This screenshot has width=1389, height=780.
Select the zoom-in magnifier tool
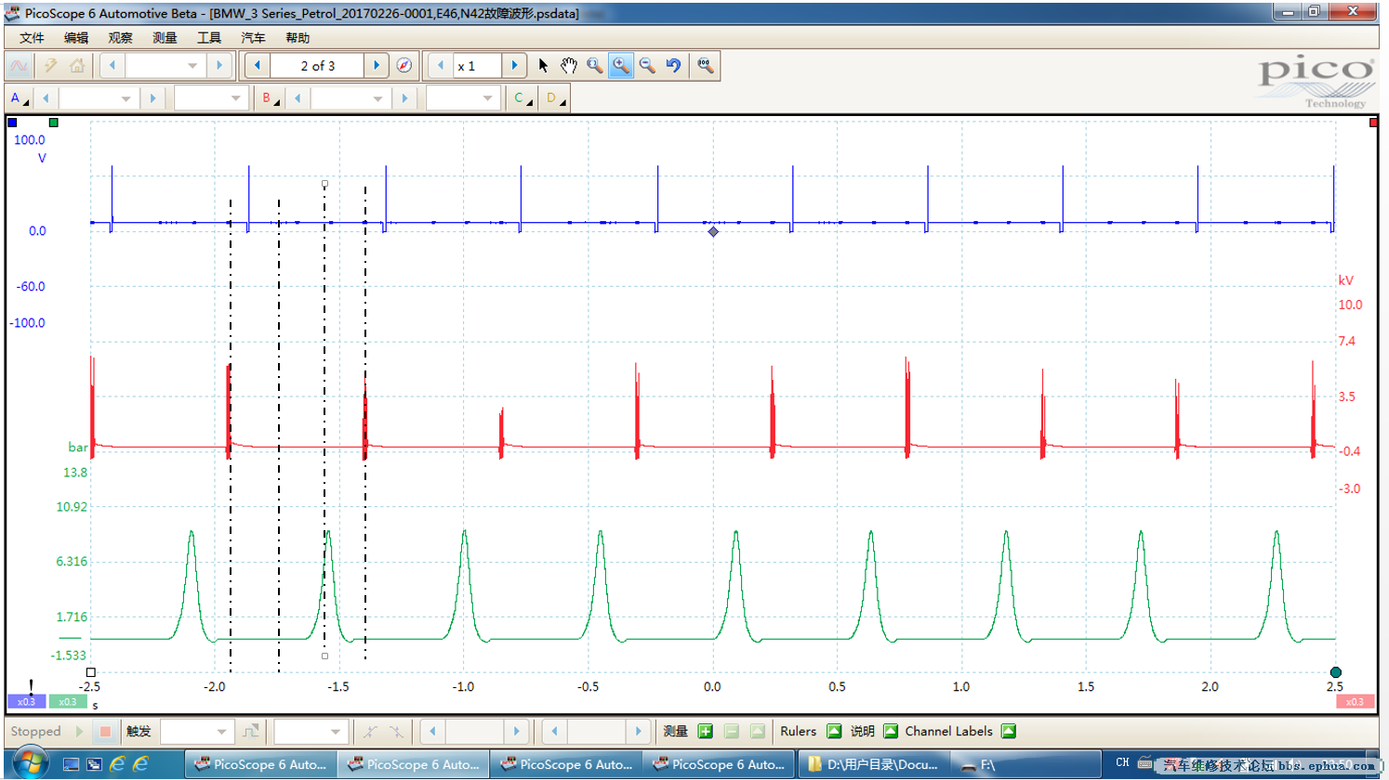click(621, 66)
